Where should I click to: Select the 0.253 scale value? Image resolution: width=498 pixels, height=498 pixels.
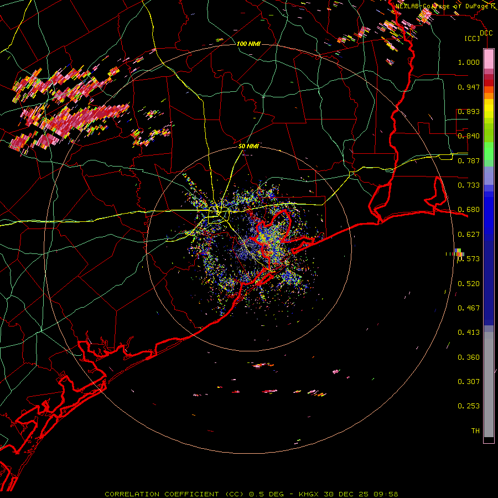click(x=469, y=406)
